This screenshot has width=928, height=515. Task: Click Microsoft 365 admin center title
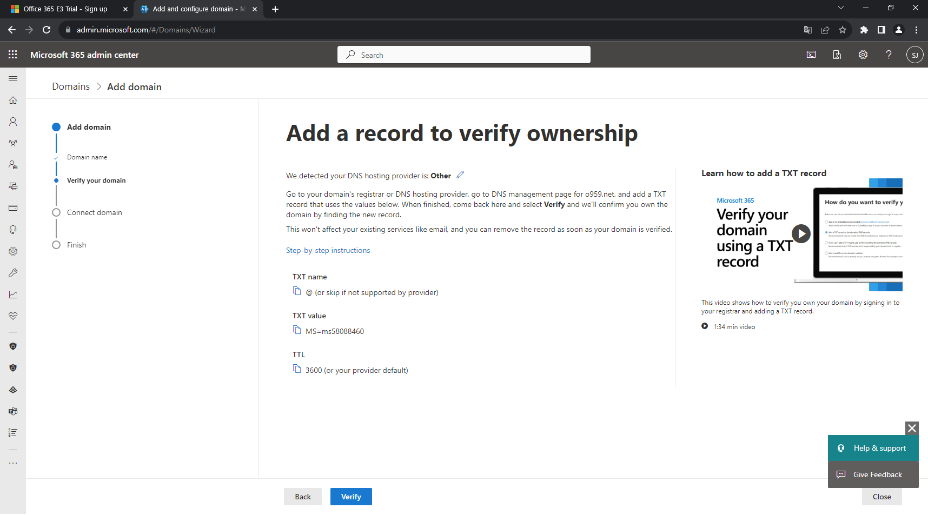point(84,55)
